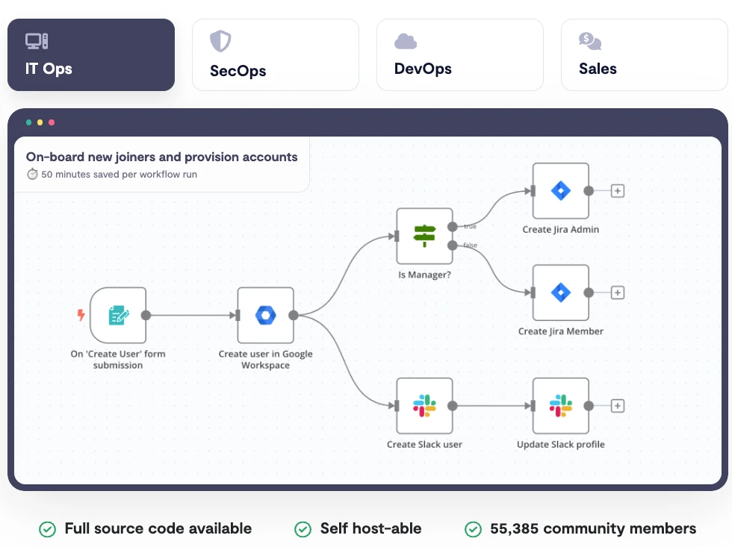Click the workflow title 'On-board new joiners and provision accounts'

point(161,157)
